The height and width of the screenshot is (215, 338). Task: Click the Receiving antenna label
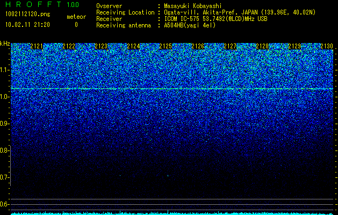tap(124, 25)
